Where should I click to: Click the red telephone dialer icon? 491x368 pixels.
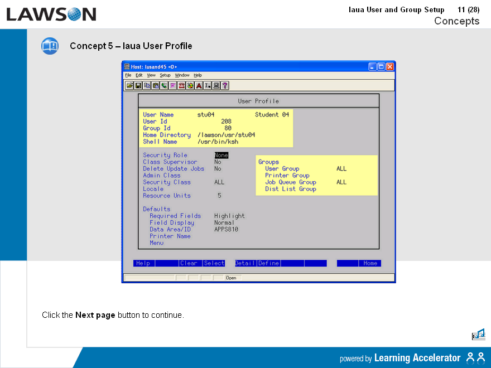point(181,85)
